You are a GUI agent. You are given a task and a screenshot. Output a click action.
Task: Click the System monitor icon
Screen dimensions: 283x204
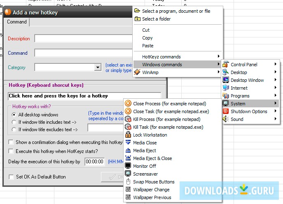(226, 103)
